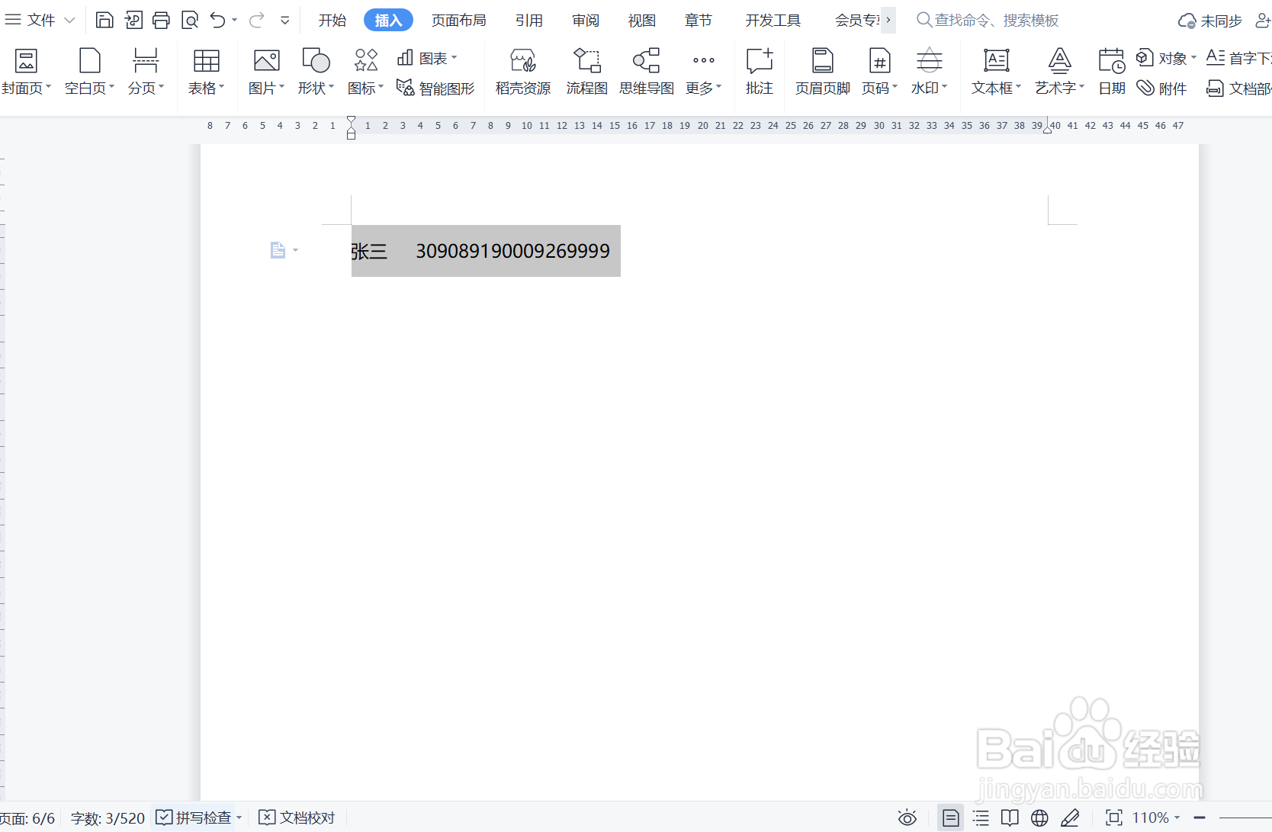This screenshot has height=832, width=1272.
Task: Switch to the View (视图) tab
Action: (x=641, y=21)
